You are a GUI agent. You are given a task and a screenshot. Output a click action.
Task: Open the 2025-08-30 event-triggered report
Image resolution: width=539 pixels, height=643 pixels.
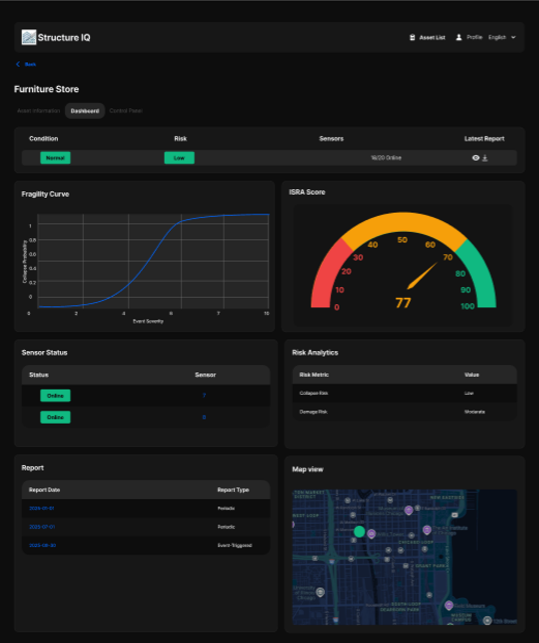42,545
